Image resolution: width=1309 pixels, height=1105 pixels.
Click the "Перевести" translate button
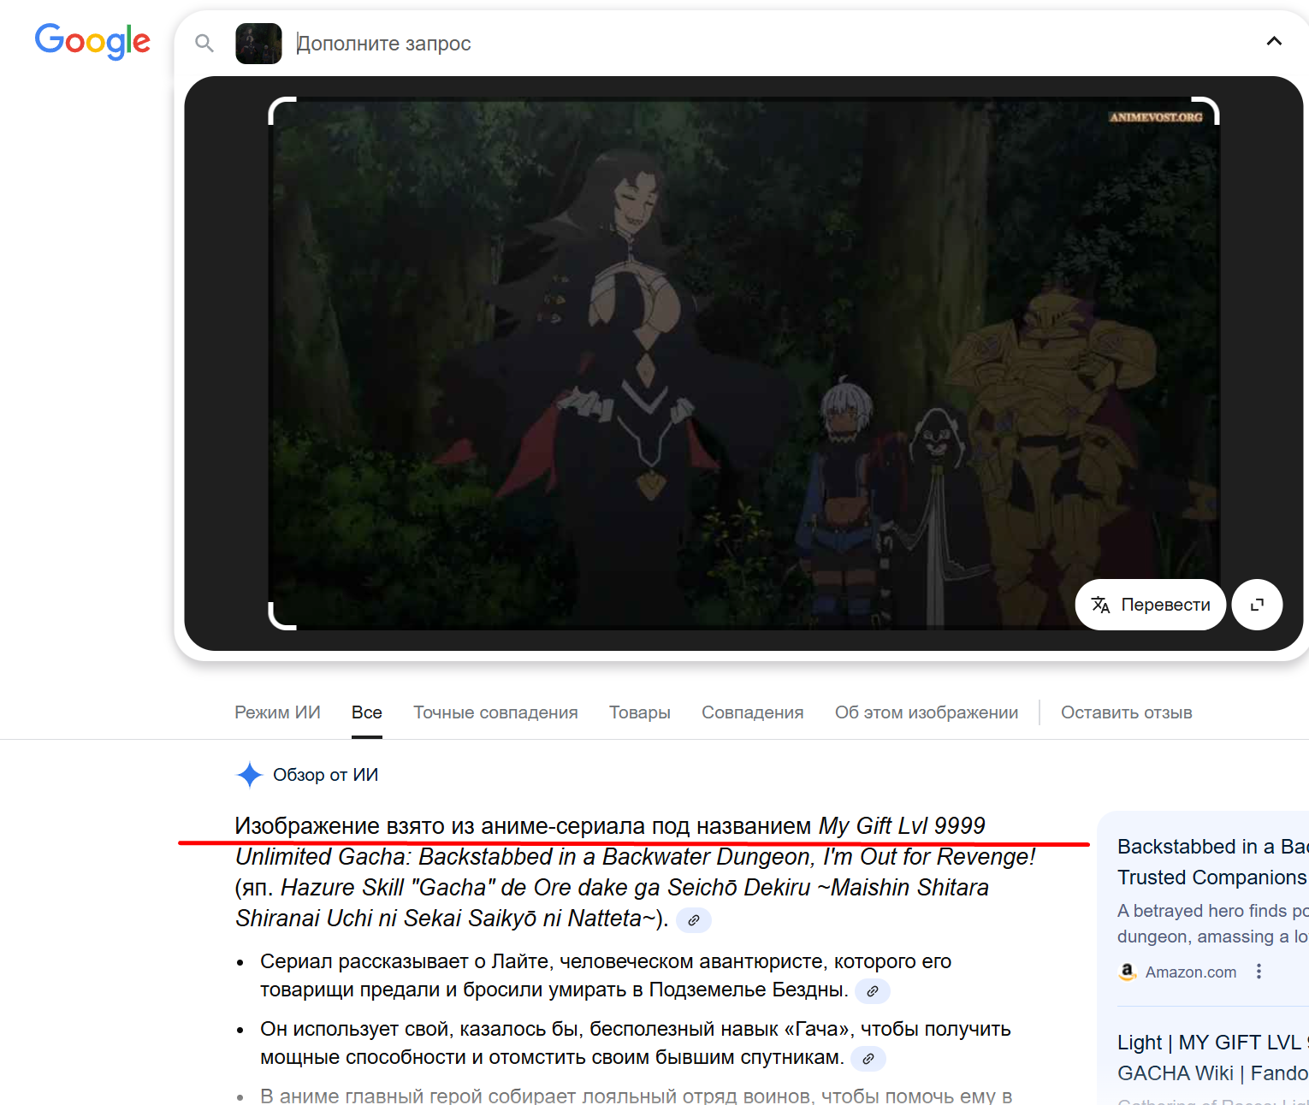click(x=1150, y=605)
